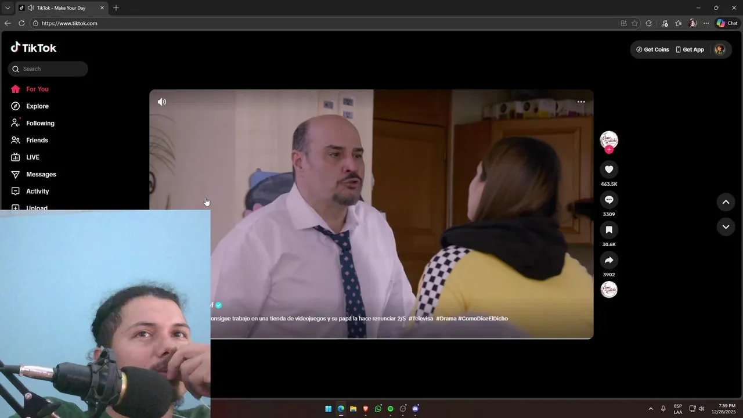Open Spotify from the taskbar
This screenshot has width=743, height=418.
tap(390, 409)
